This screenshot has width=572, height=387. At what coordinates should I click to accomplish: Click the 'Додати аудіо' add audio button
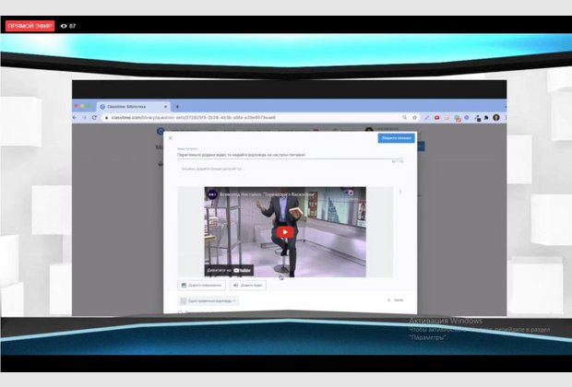pos(249,286)
